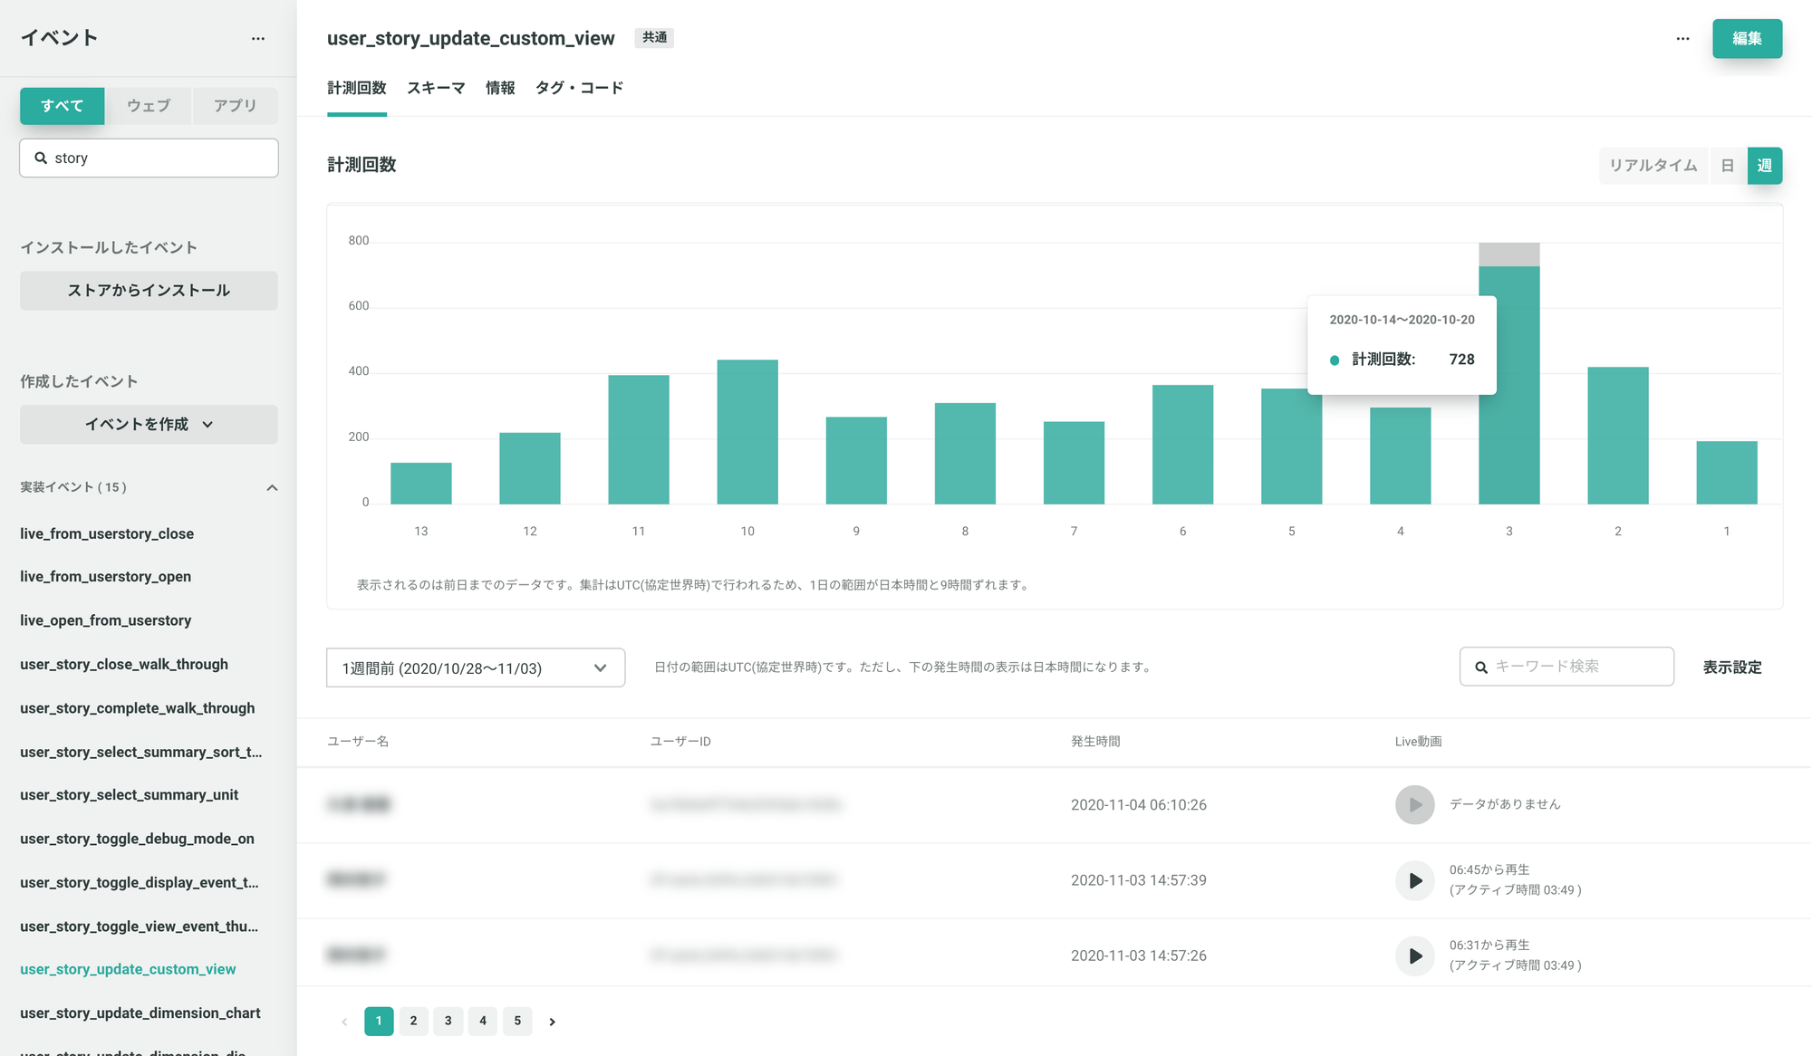Play Live video for 14:57:39 row

[x=1414, y=880]
